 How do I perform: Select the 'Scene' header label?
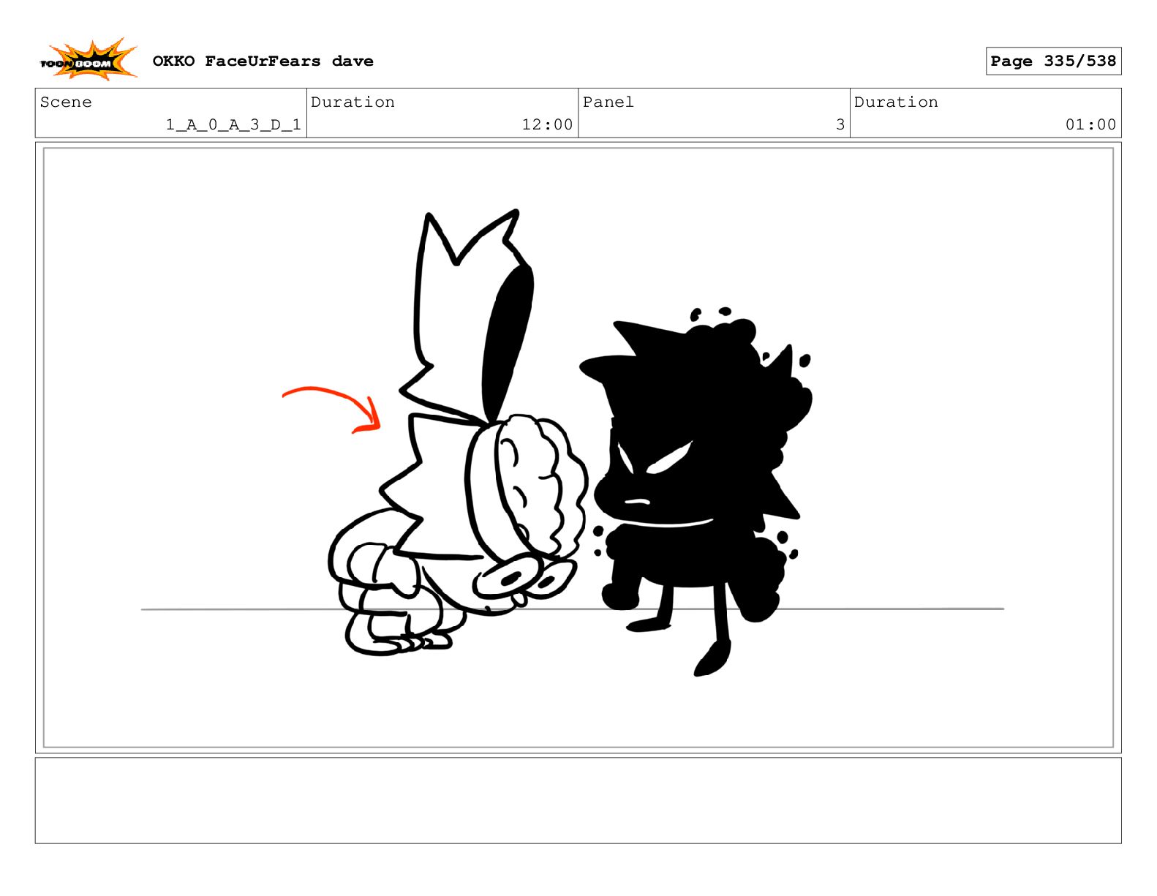[66, 102]
